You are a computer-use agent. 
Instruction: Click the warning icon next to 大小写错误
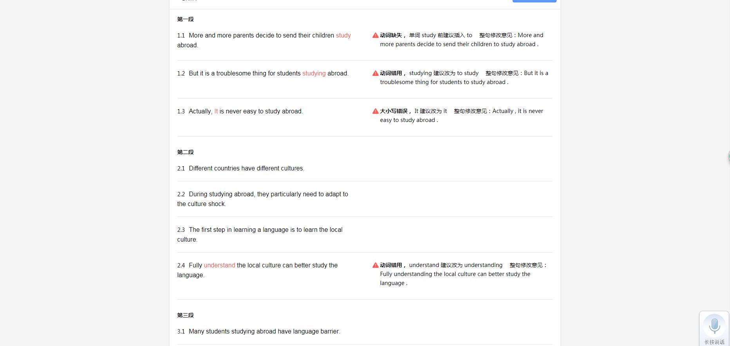click(375, 111)
